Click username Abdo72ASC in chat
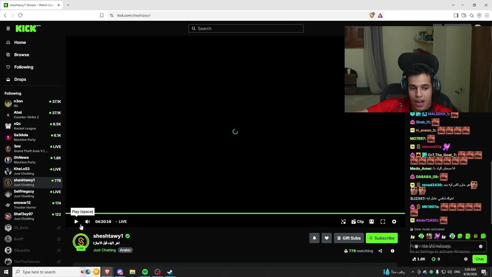This screenshot has width=492, height=277. coord(427,220)
